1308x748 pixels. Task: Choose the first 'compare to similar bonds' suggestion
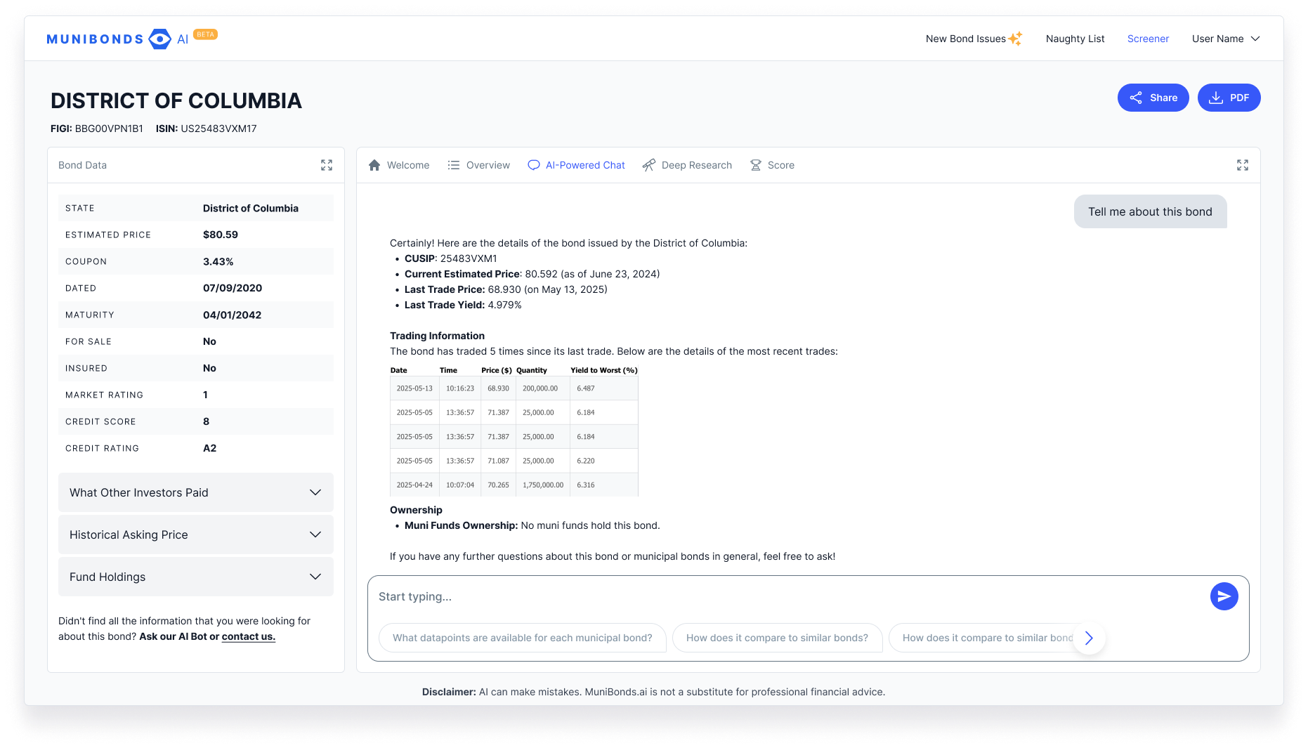[777, 638]
